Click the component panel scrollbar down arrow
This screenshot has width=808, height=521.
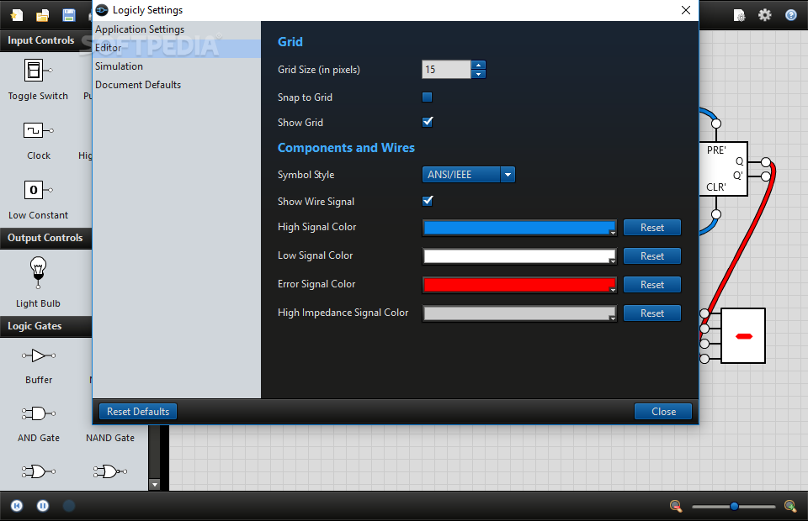tap(155, 485)
